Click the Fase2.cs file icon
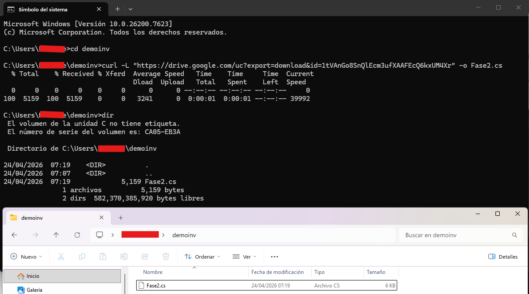This screenshot has width=529, height=294. [141, 286]
